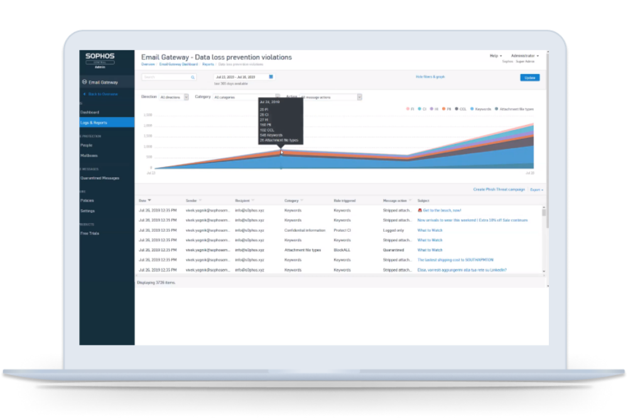Go to Email Gateway Dashboard breadcrumb
This screenshot has width=628, height=419.
tap(178, 64)
